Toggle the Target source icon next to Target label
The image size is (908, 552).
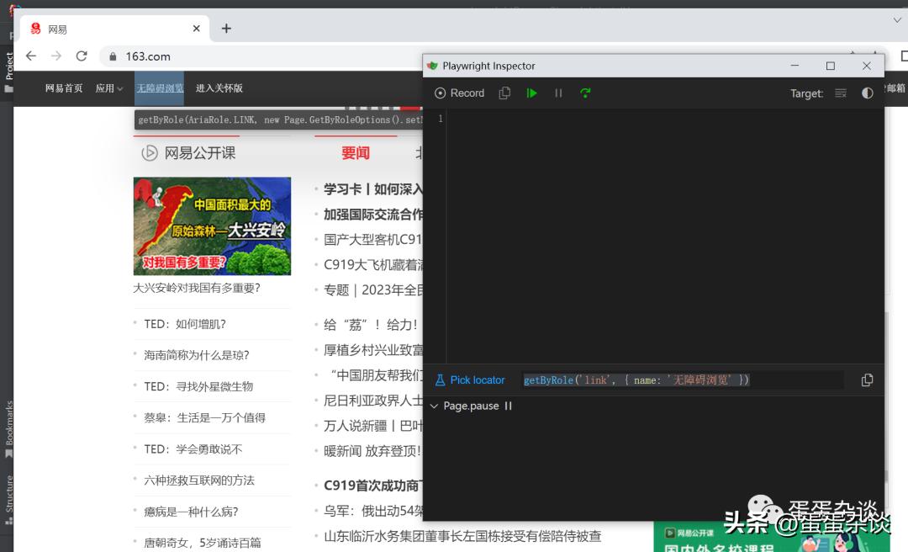[840, 93]
